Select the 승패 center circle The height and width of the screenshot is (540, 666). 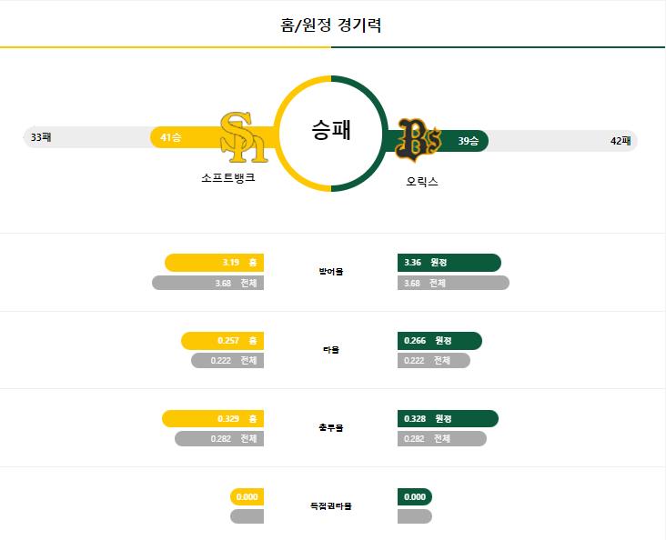[x=331, y=134]
